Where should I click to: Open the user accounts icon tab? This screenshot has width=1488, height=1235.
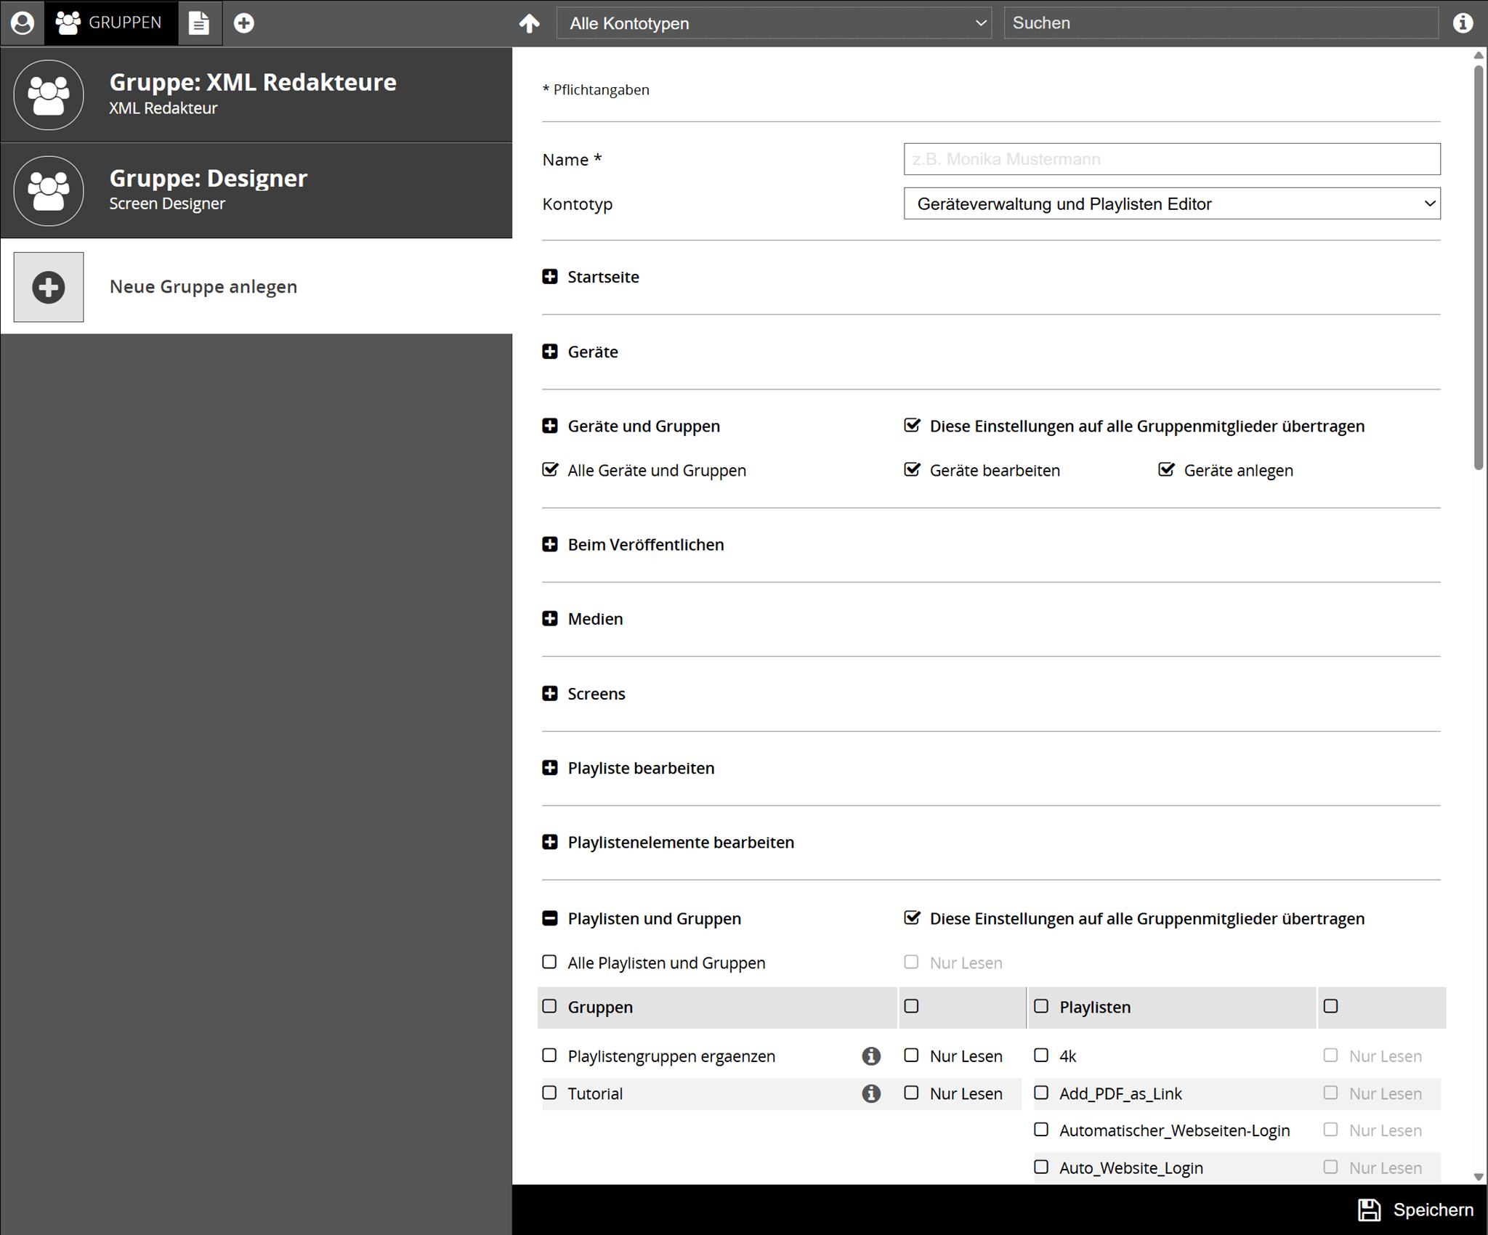coord(23,23)
